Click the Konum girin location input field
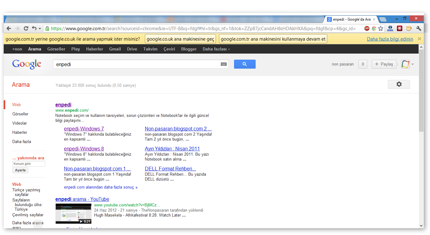Viewport: 430px width, 235px height. tap(29, 164)
